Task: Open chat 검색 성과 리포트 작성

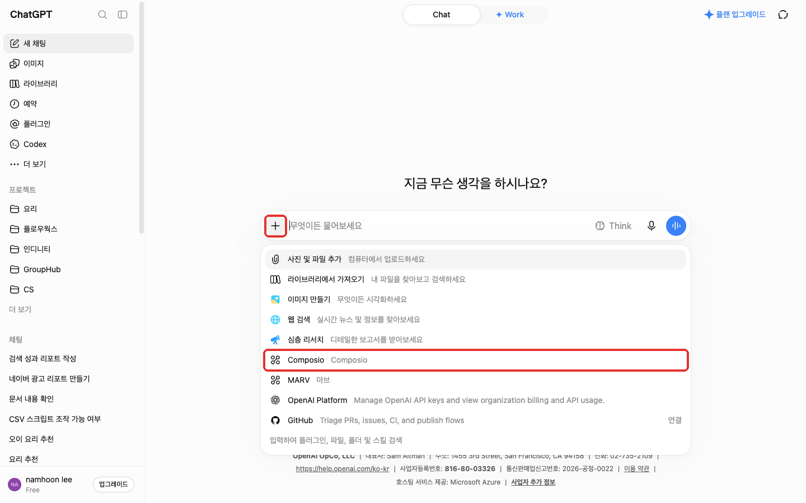Action: (68, 359)
